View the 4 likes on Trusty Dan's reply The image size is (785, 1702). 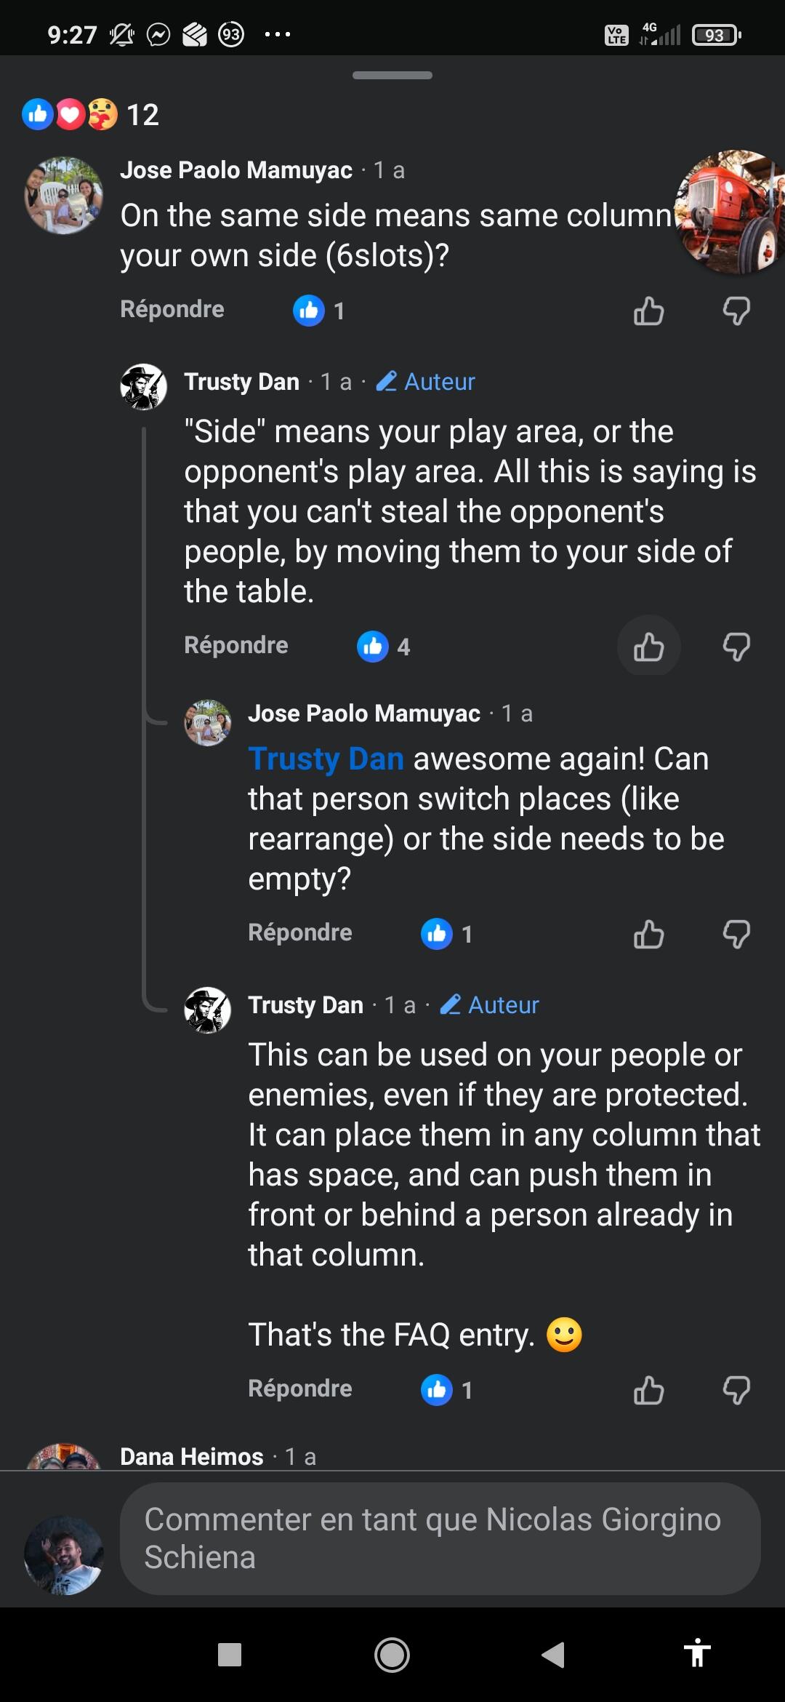click(384, 647)
